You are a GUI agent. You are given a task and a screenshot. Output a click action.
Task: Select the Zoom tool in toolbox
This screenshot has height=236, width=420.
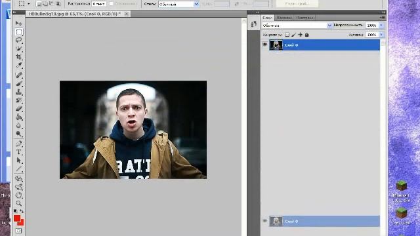(18, 203)
